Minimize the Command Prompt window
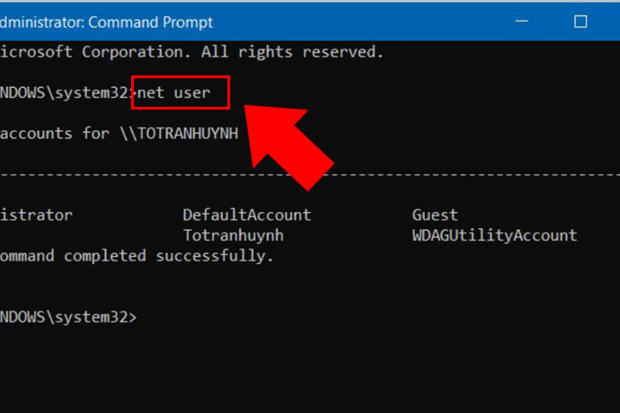This screenshot has height=413, width=620. click(x=522, y=22)
